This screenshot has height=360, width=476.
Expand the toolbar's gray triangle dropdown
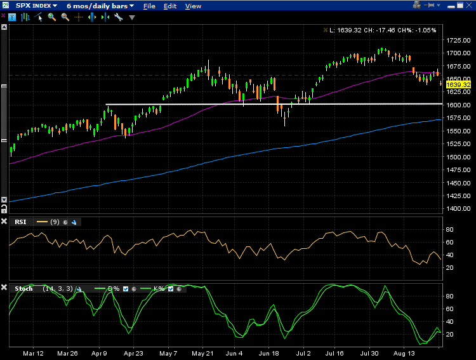[132, 18]
